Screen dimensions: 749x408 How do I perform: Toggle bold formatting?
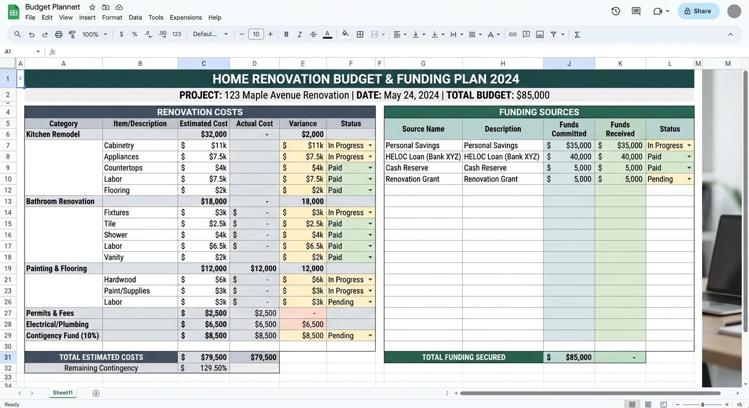(286, 34)
